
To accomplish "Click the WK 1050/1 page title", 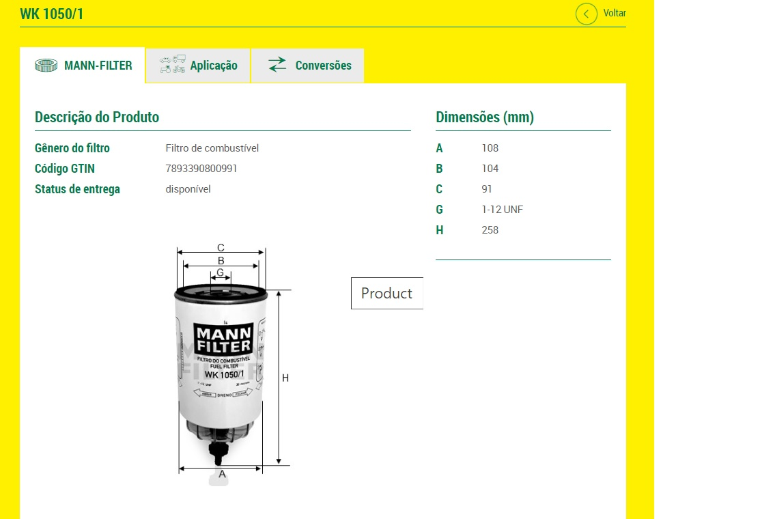I will (x=52, y=14).
